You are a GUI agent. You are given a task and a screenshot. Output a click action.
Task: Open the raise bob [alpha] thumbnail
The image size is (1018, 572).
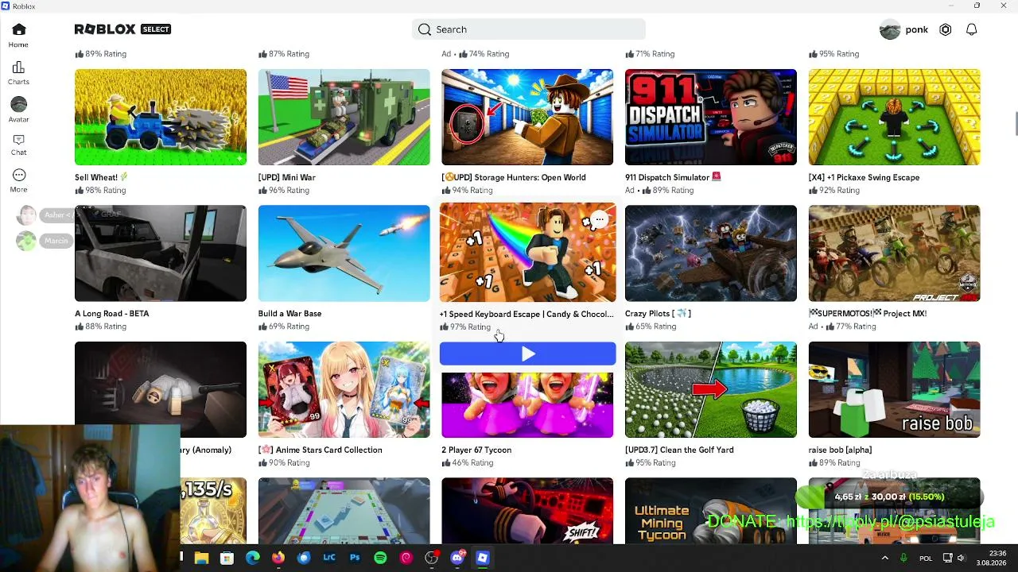point(894,389)
